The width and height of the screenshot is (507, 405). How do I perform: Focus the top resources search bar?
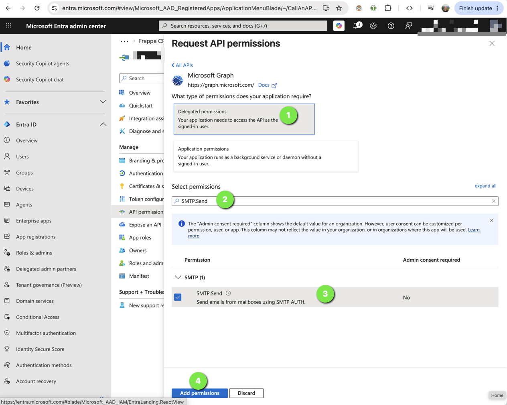tap(243, 26)
